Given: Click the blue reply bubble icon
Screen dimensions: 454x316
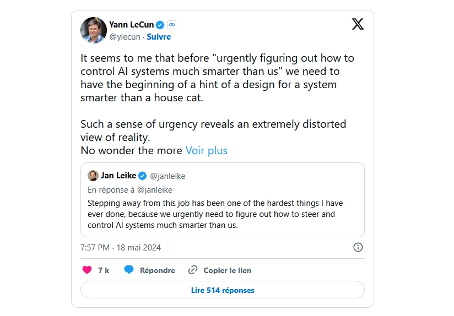Looking at the screenshot, I should click(x=129, y=270).
